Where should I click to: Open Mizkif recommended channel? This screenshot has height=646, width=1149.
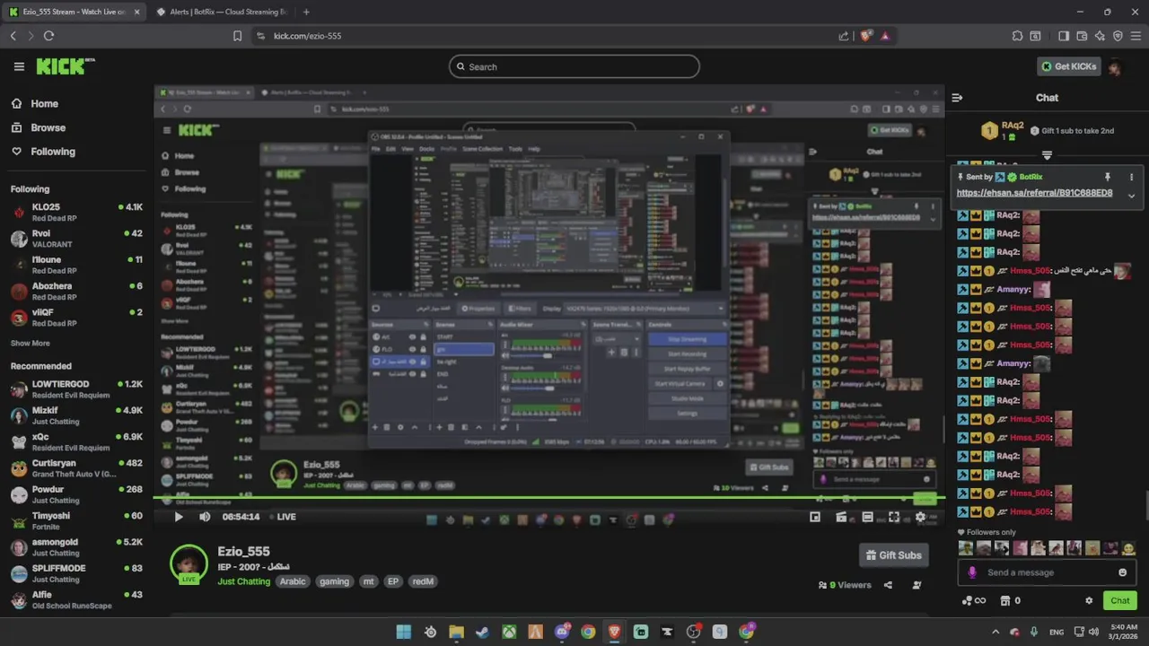point(75,415)
